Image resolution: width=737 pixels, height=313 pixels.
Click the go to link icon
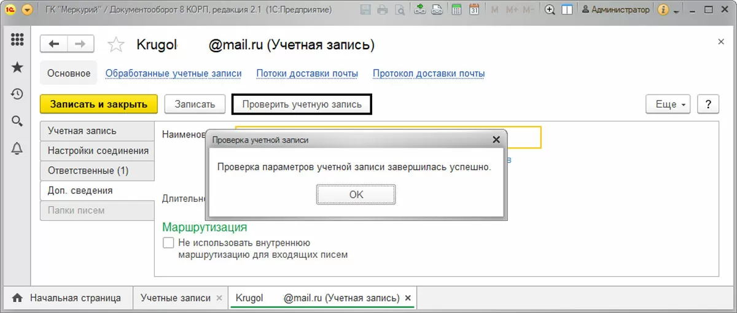pos(436,10)
